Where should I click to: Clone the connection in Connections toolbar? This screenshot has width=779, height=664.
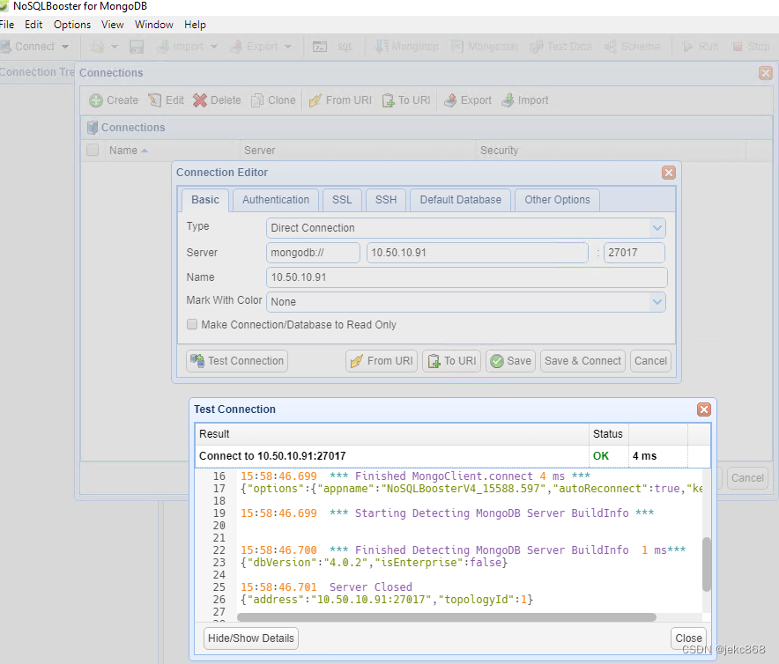click(273, 100)
